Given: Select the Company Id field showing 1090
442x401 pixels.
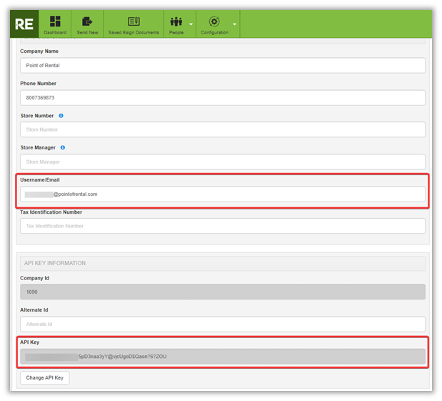Looking at the screenshot, I should pos(222,292).
